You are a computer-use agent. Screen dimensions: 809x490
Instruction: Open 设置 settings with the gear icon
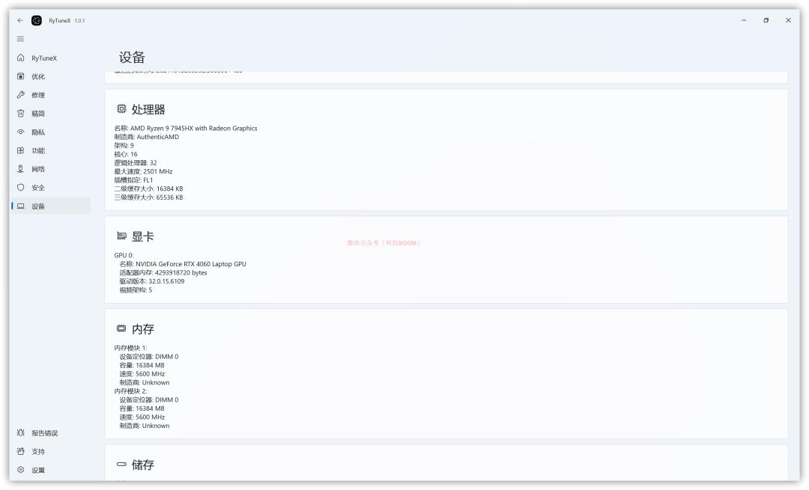coord(20,471)
